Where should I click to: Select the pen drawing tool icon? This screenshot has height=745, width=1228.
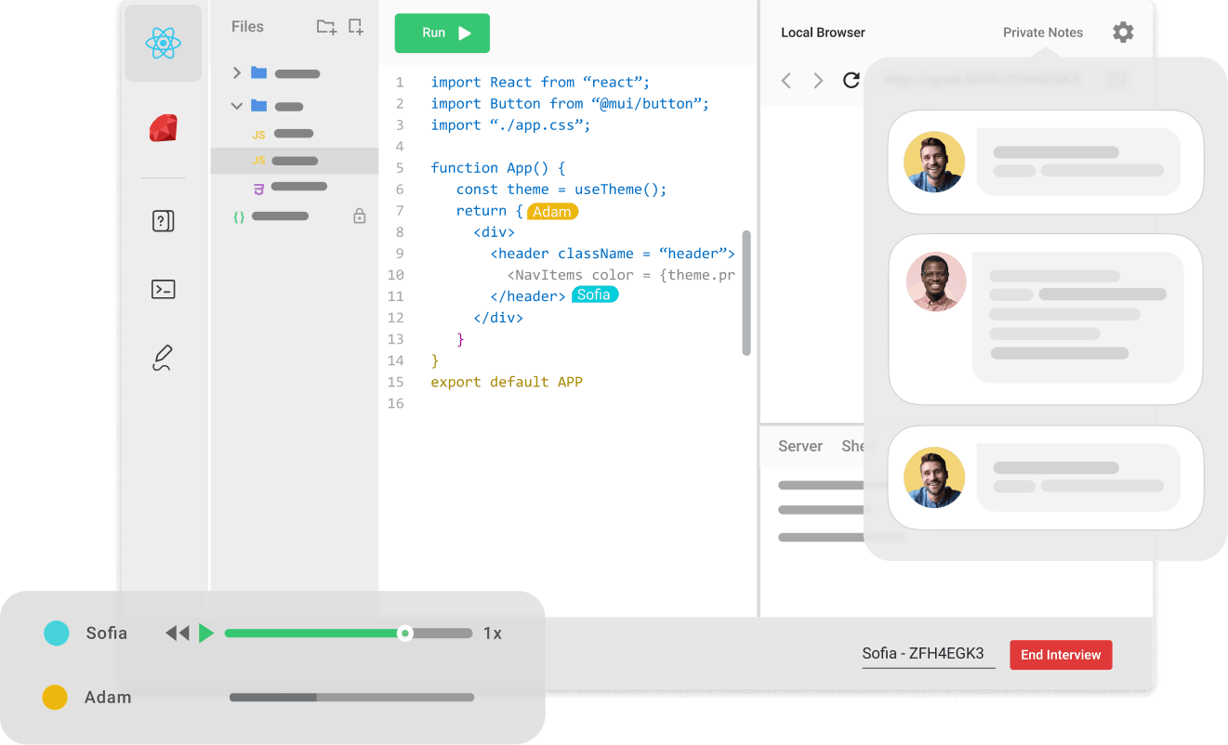(163, 358)
